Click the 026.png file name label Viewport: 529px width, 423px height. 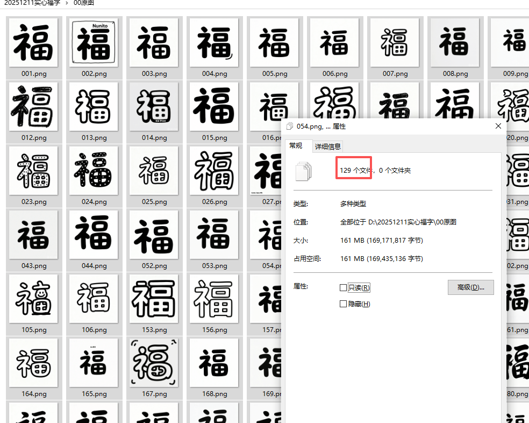[x=215, y=202]
